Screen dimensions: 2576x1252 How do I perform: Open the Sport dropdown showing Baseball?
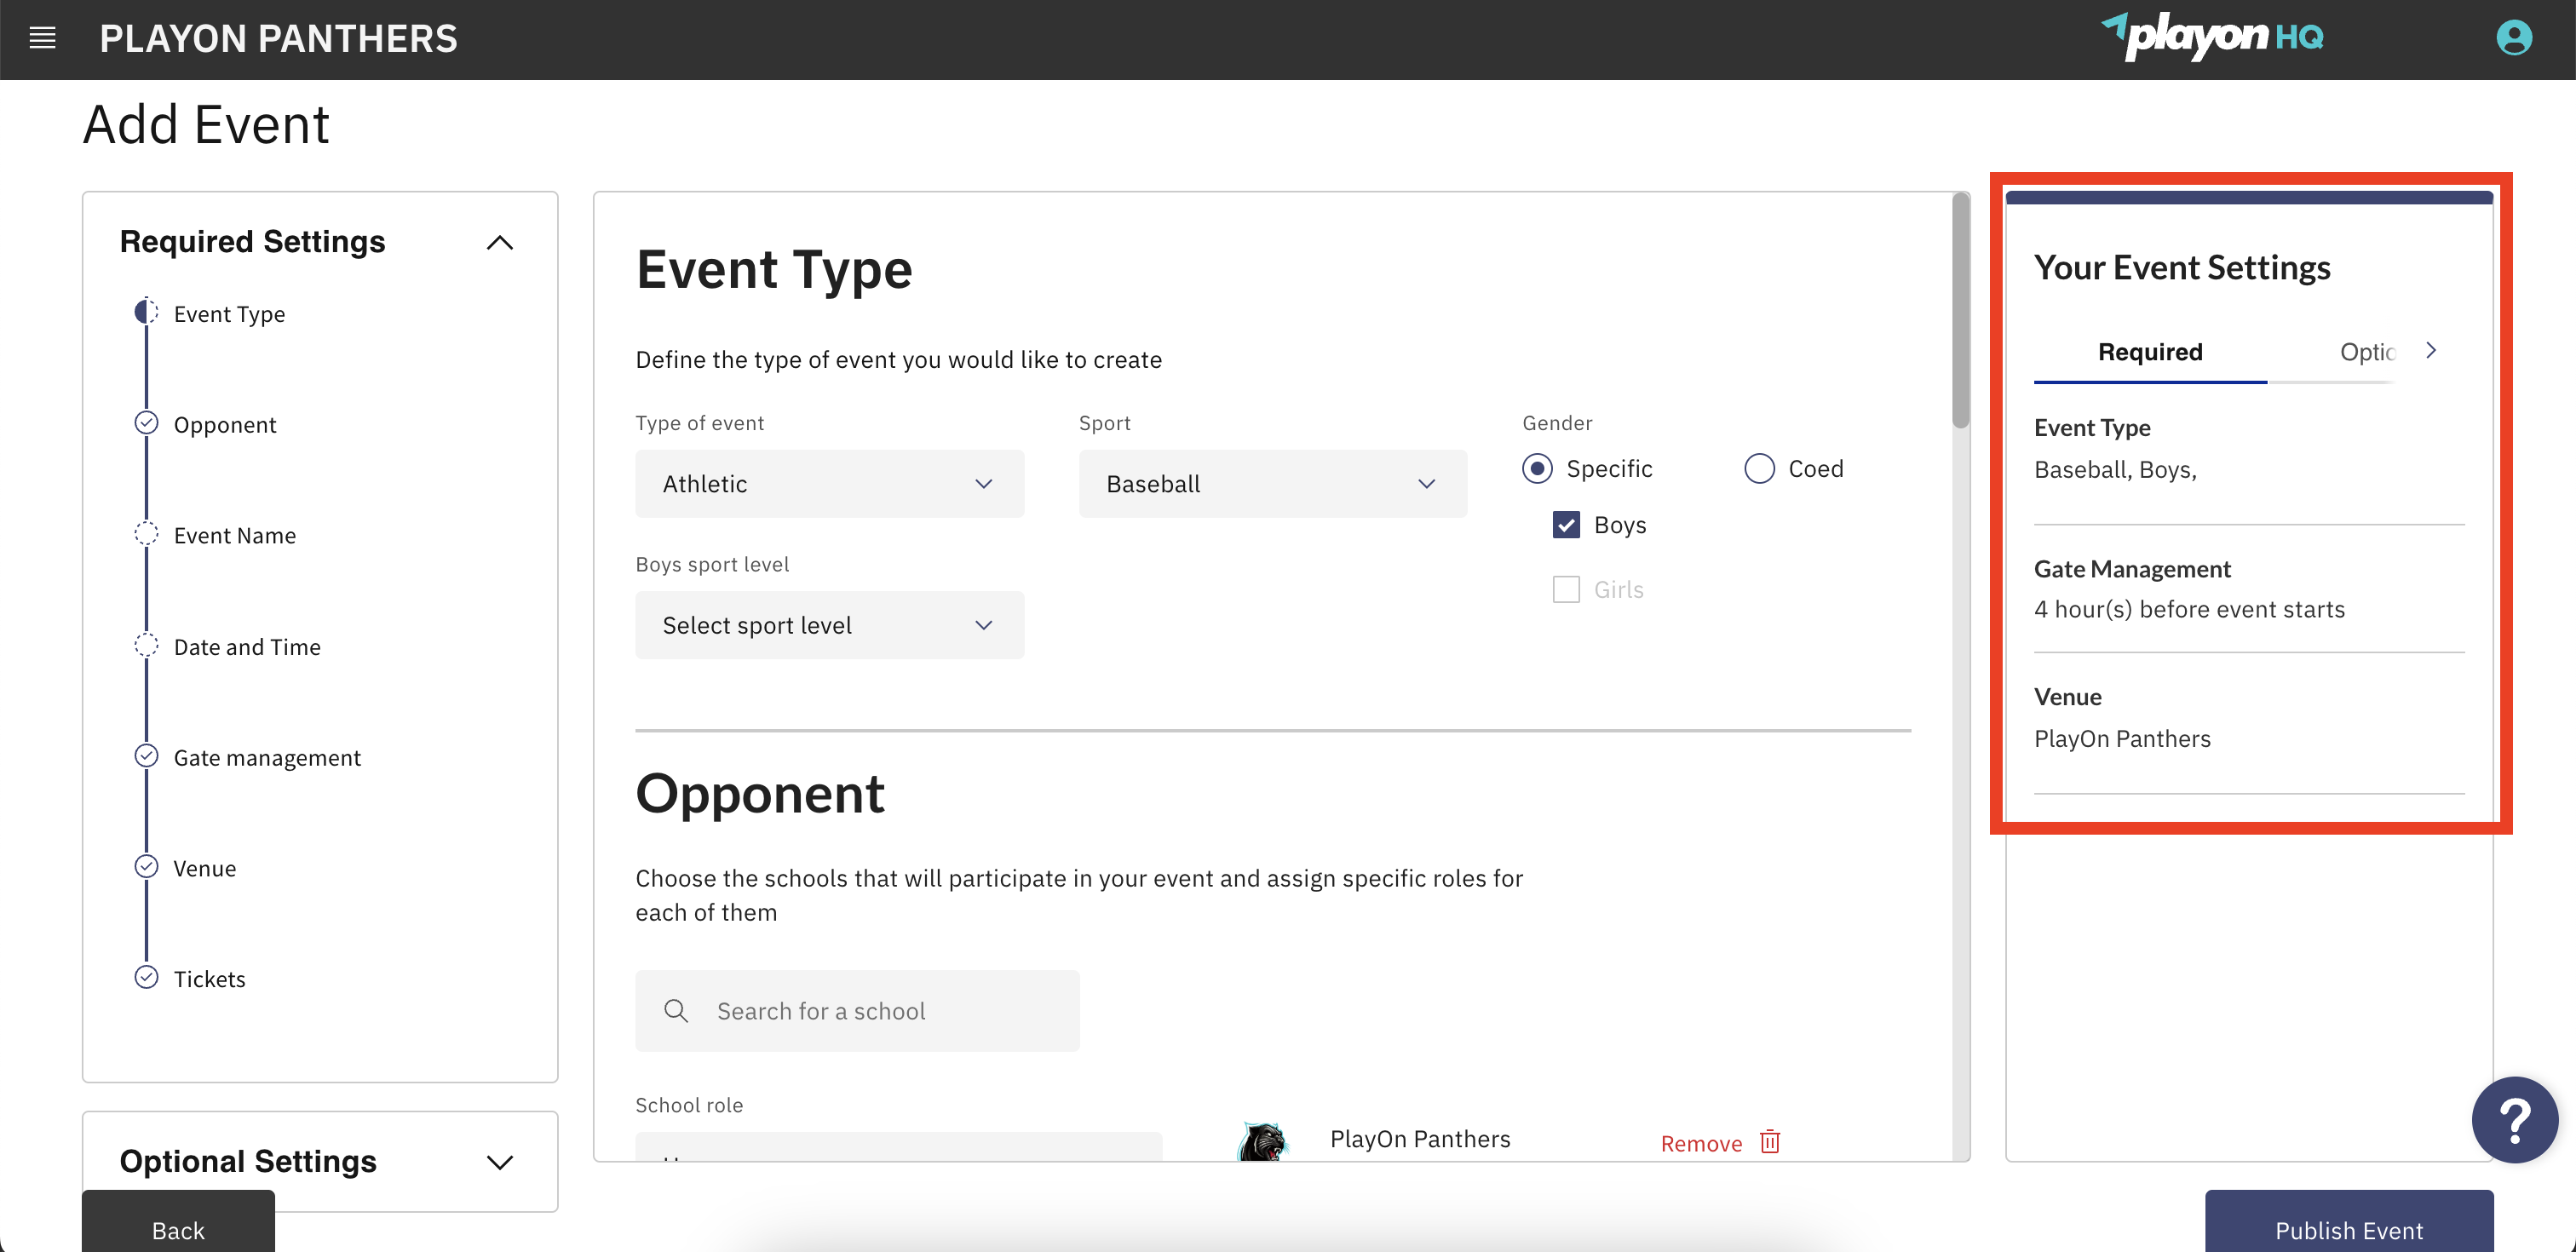point(1271,484)
